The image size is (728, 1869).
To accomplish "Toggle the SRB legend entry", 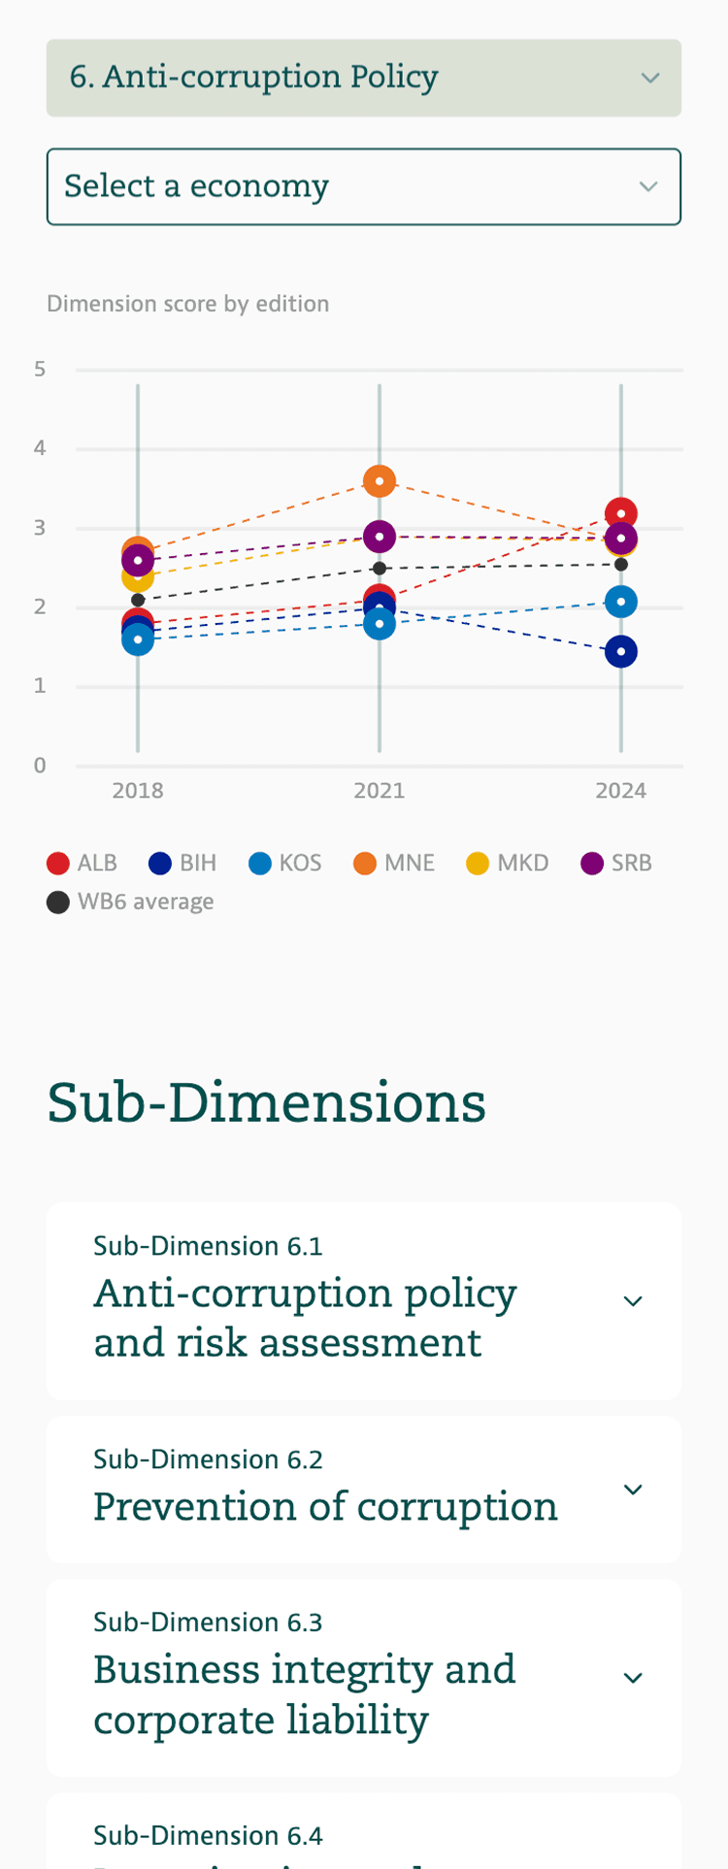I will coord(616,863).
